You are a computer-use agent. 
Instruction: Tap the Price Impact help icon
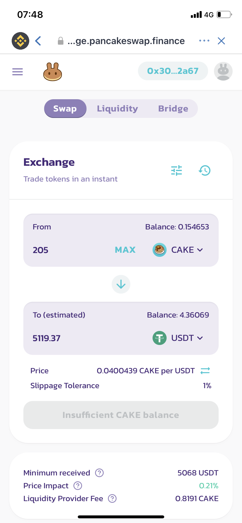78,486
